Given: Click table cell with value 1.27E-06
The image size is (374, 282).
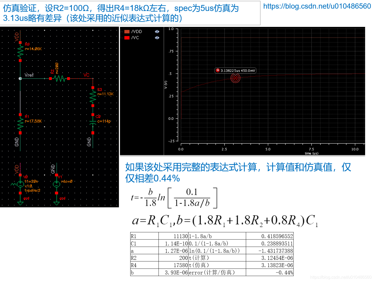Looking at the screenshot, I should click(174, 251).
